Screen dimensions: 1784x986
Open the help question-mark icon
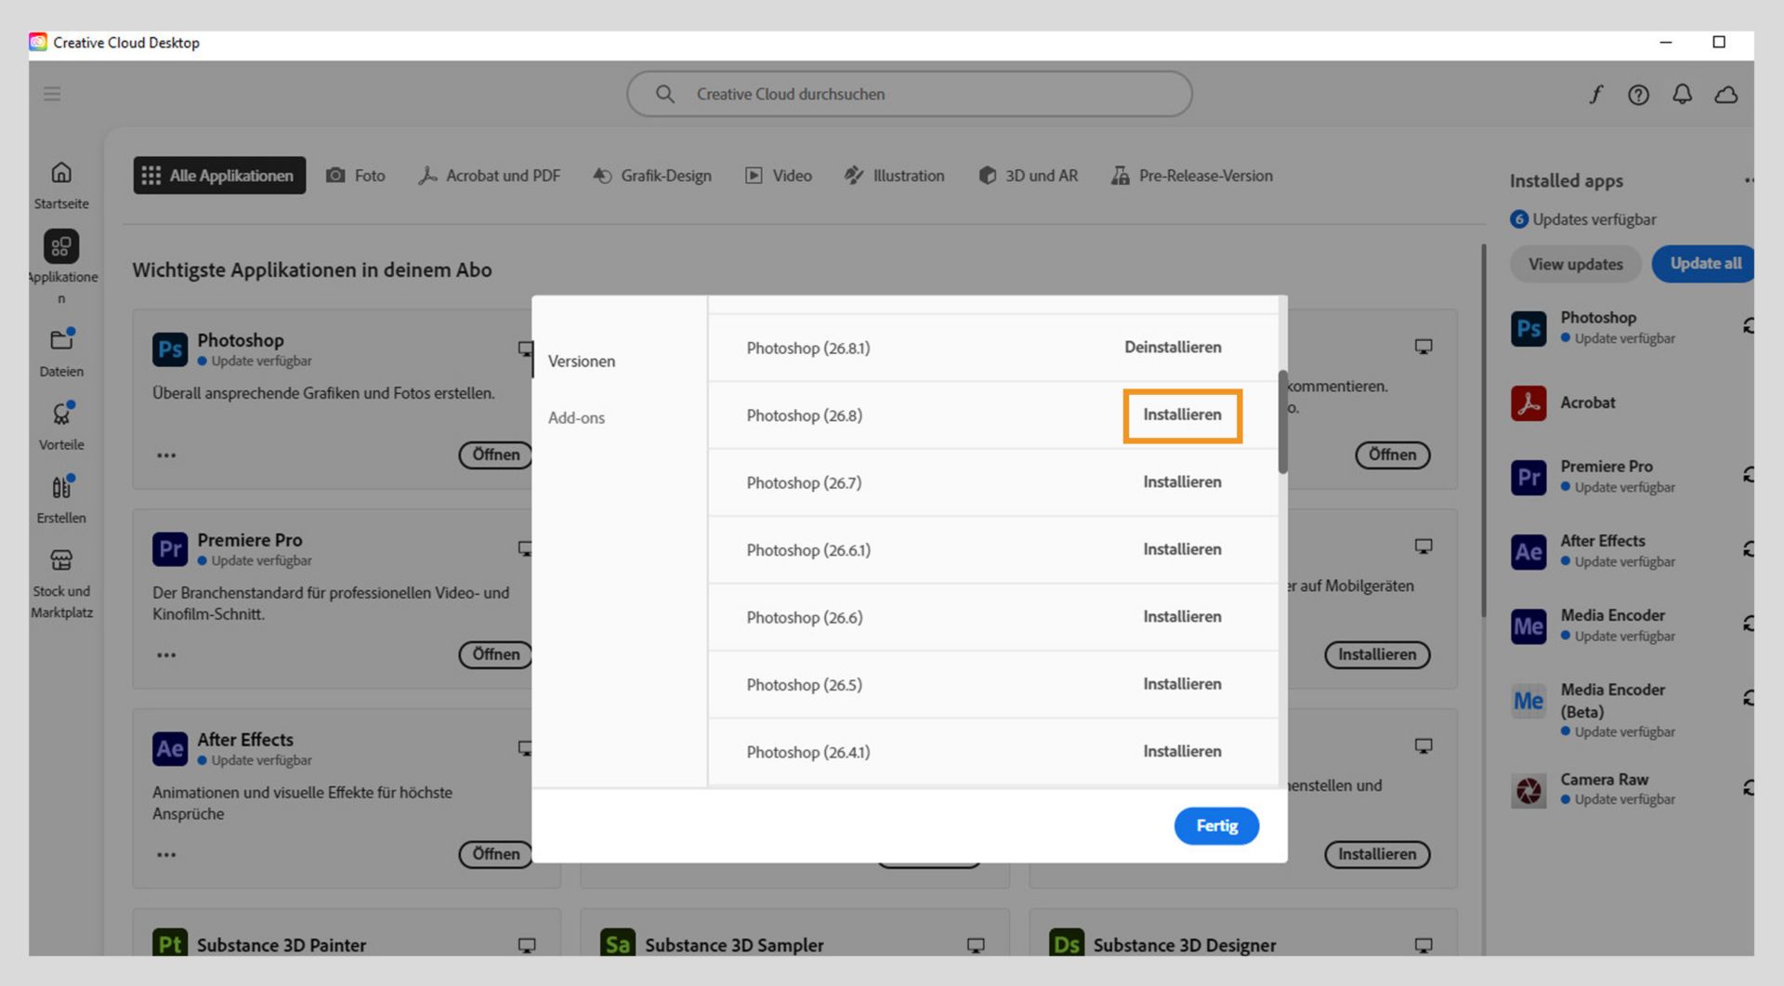pyautogui.click(x=1638, y=95)
